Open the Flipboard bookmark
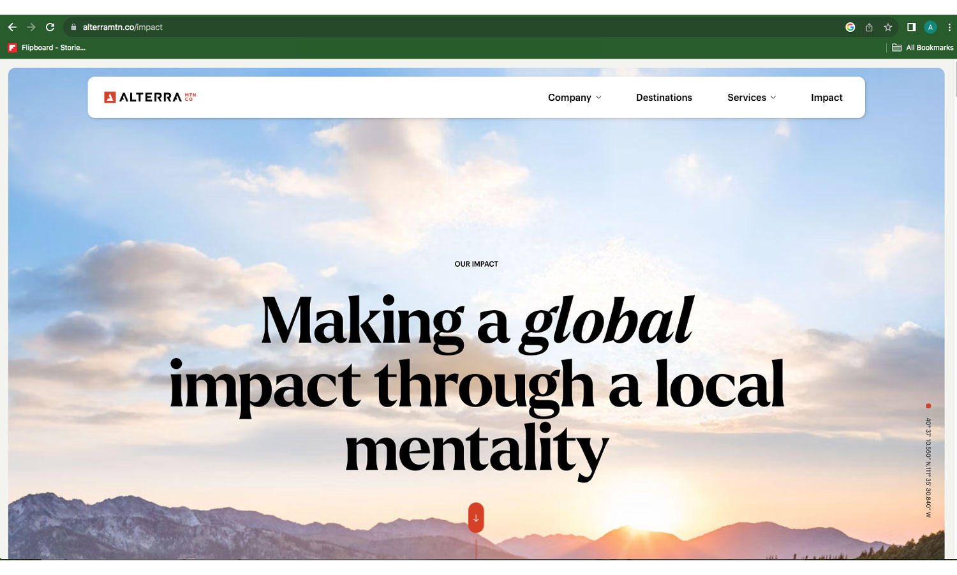Screen dimensions: 957x575 [x=47, y=48]
